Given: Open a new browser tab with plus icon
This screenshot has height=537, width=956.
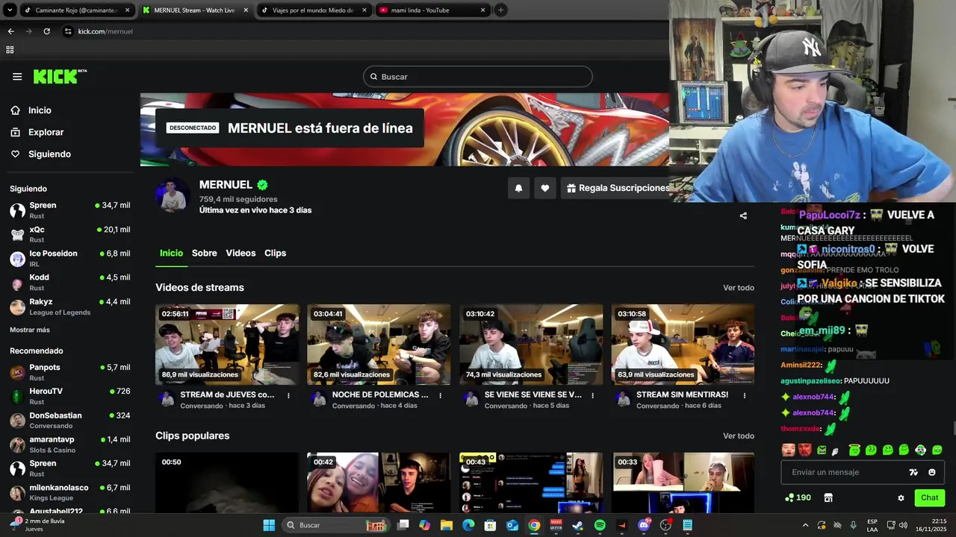Looking at the screenshot, I should point(500,10).
